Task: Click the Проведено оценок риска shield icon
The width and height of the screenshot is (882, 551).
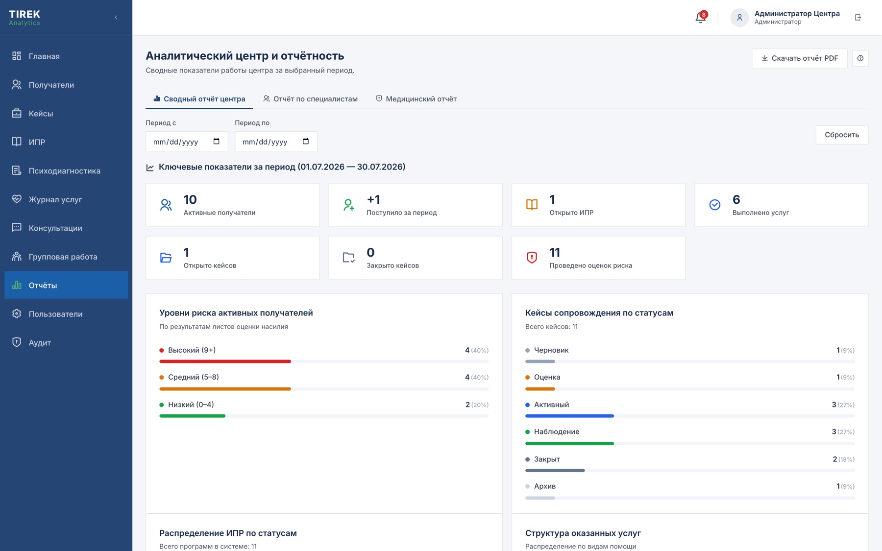Action: [x=532, y=258]
